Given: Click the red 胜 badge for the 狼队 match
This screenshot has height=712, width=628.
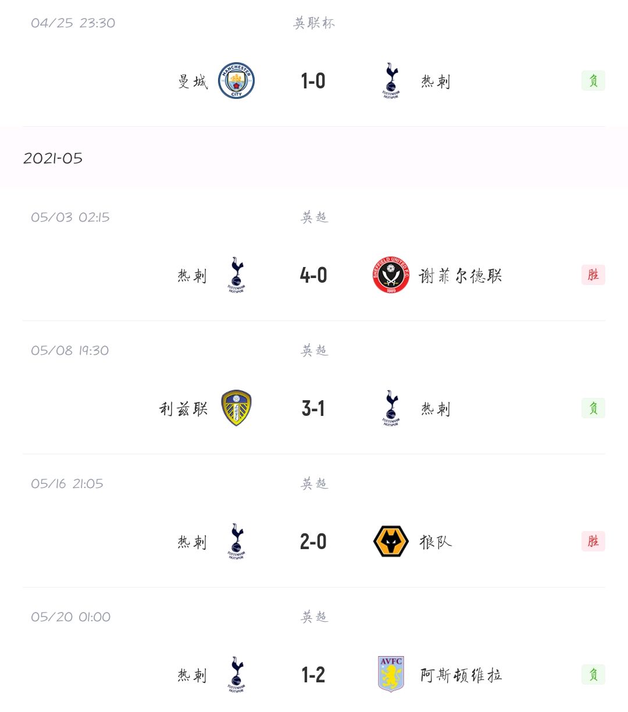Looking at the screenshot, I should click(x=593, y=542).
